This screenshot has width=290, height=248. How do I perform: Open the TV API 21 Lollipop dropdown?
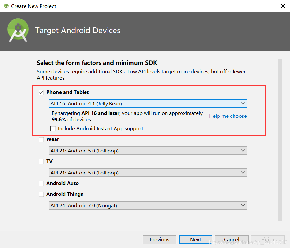point(148,173)
